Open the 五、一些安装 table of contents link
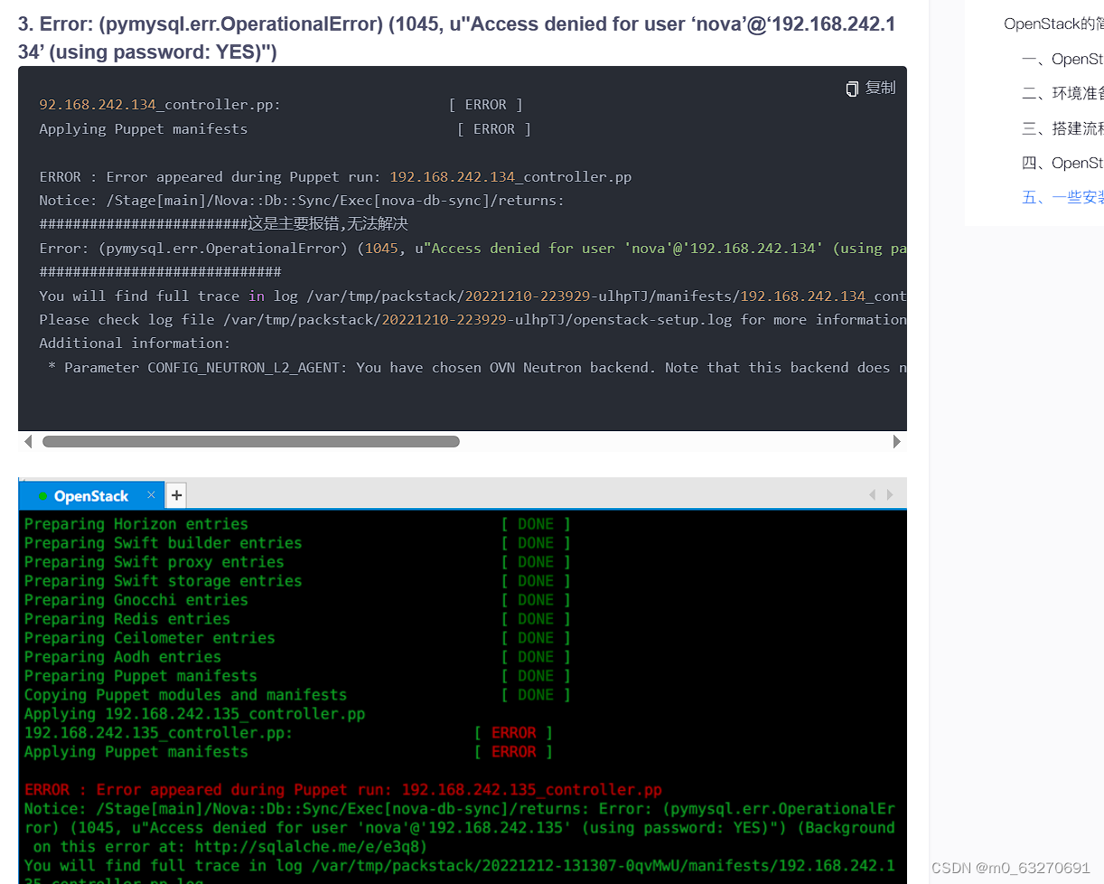Image resolution: width=1104 pixels, height=884 pixels. pyautogui.click(x=1062, y=197)
